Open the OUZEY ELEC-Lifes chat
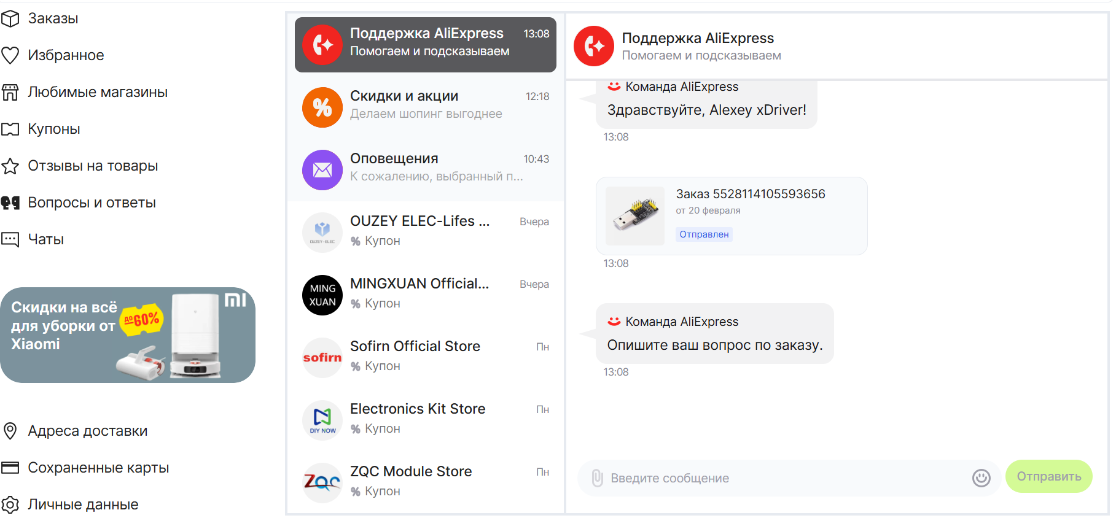1116x518 pixels. point(426,233)
